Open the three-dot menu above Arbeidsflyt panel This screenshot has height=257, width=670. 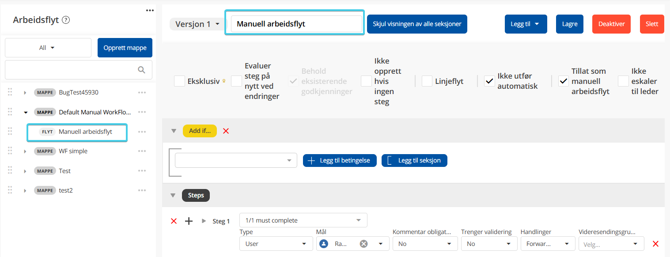[150, 11]
